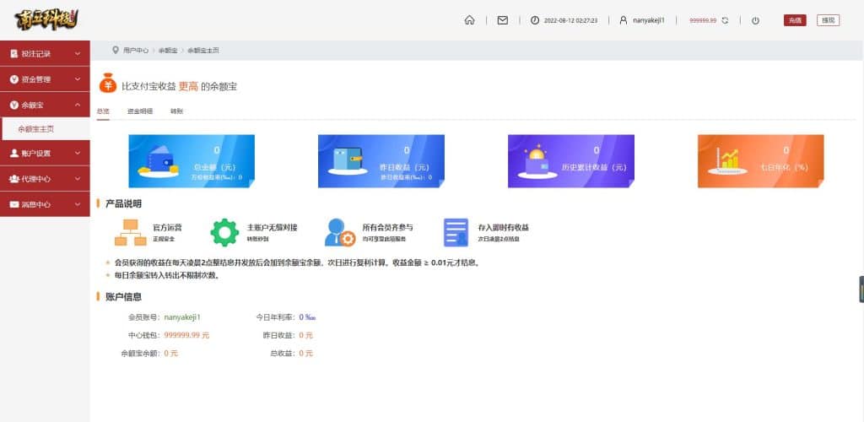Click 总金额（元） label on blue card
This screenshot has width=864, height=422.
[217, 167]
